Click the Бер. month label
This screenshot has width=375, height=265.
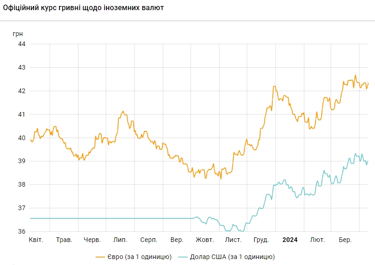click(346, 240)
